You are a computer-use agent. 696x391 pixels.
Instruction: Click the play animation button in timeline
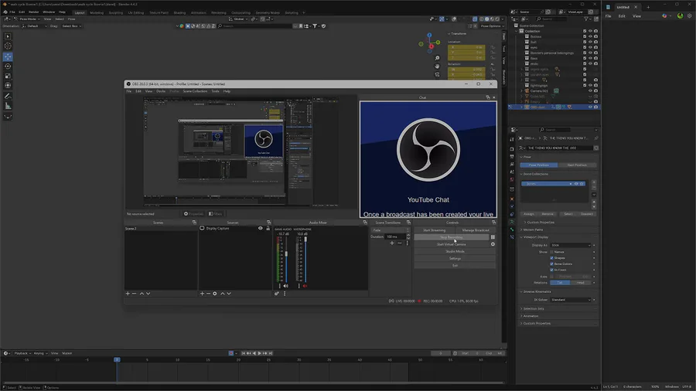(x=260, y=353)
